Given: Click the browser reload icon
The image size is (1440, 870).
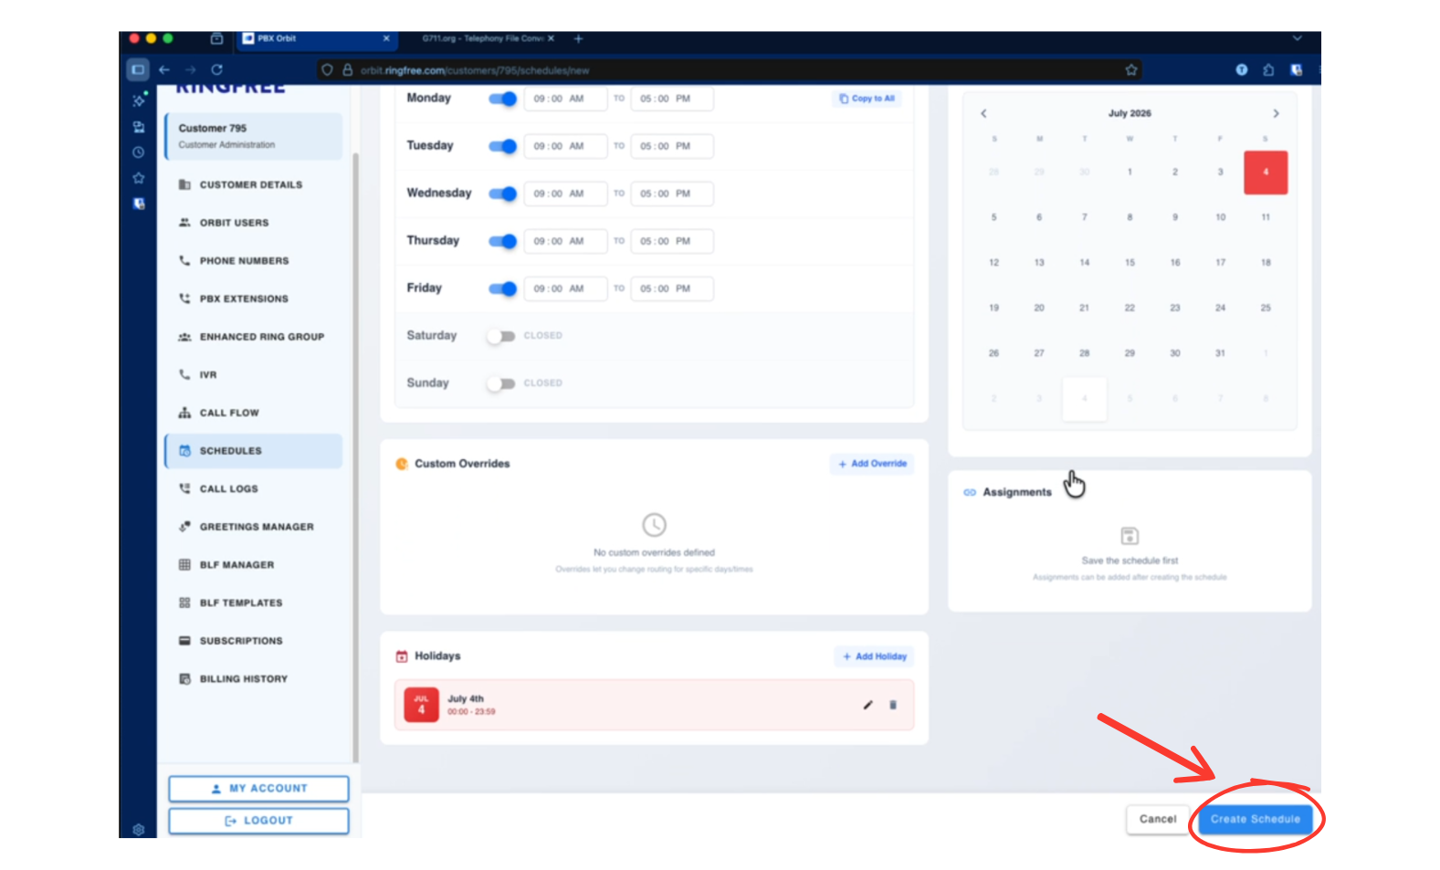Looking at the screenshot, I should click(x=216, y=69).
